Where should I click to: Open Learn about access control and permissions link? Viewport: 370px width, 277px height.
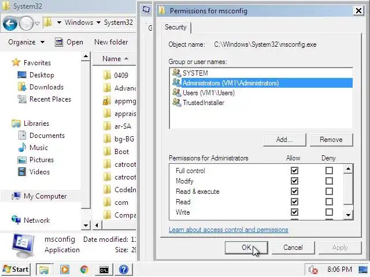tap(228, 230)
